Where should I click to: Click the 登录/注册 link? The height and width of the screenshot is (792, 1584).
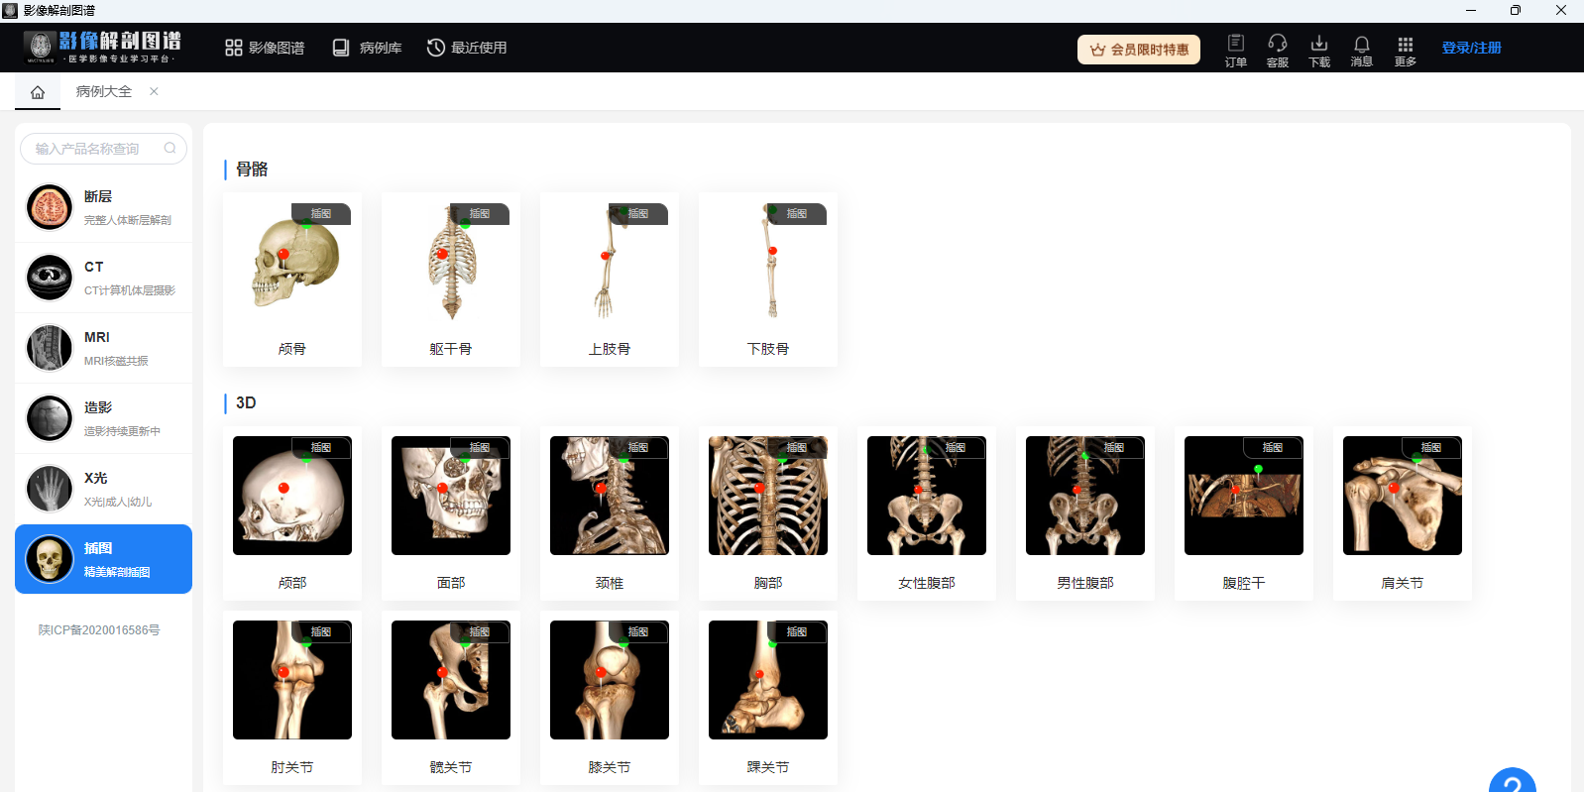[1471, 48]
